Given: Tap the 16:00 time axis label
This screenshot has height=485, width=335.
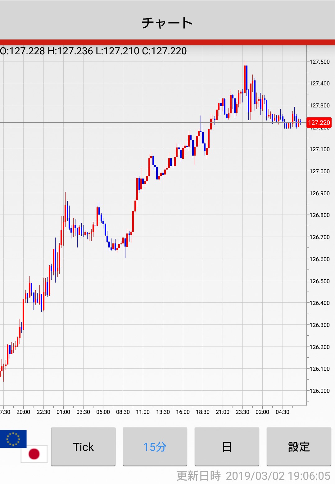Looking at the screenshot, I should click(183, 412).
